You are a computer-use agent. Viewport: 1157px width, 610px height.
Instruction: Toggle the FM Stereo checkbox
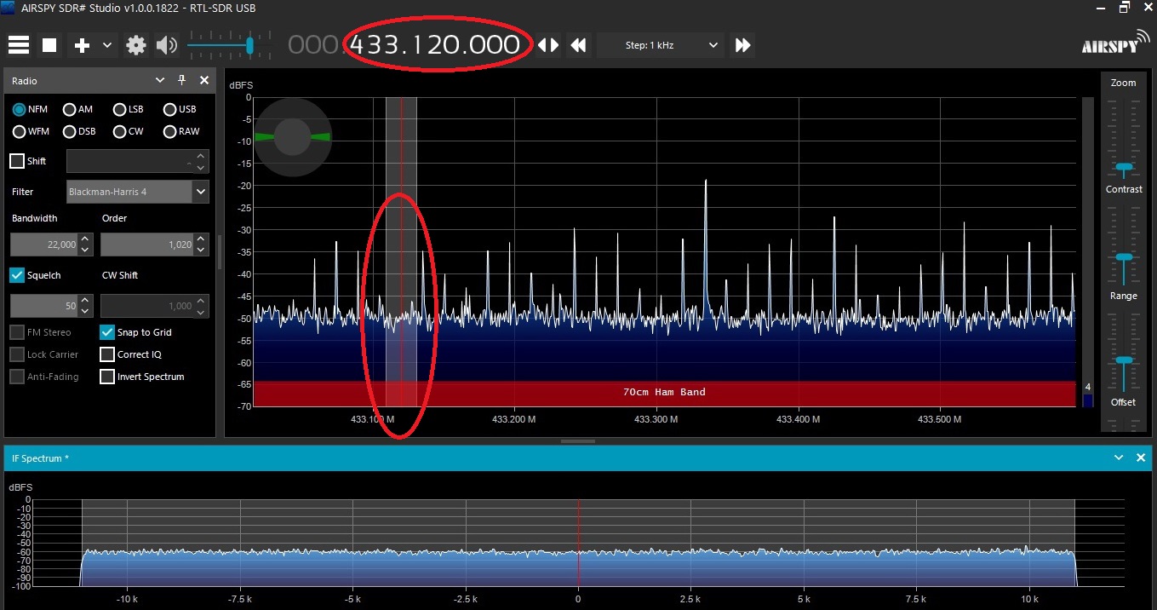pos(17,332)
